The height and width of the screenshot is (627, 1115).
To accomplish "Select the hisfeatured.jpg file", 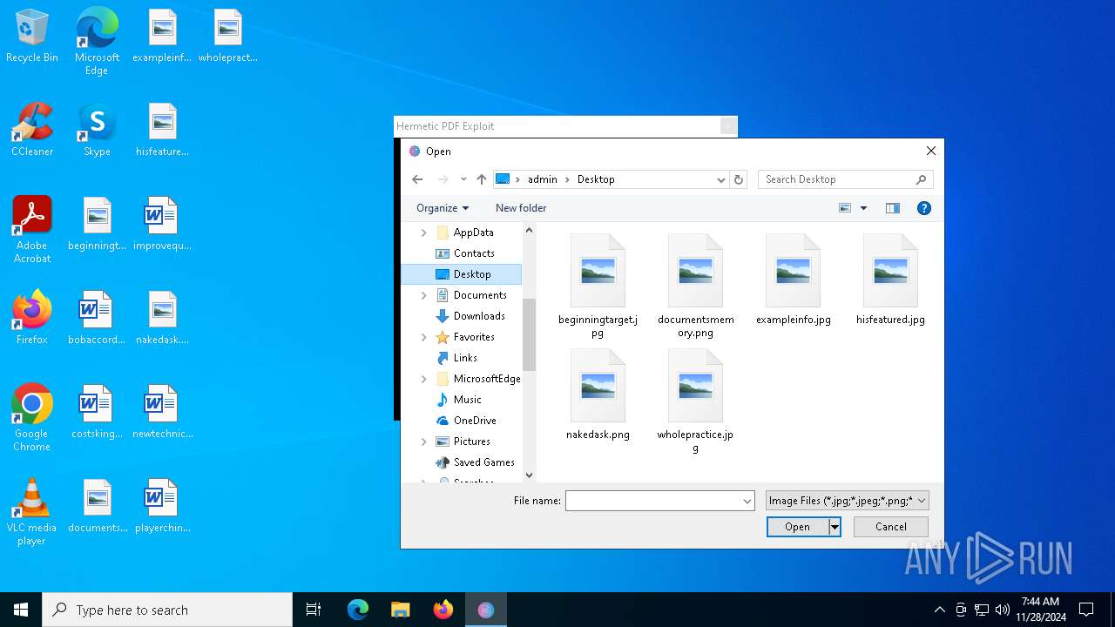I will tap(890, 280).
